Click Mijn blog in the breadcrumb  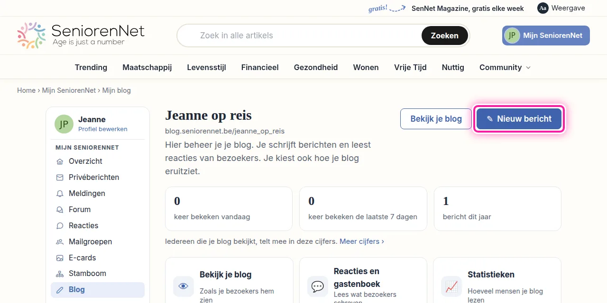pyautogui.click(x=117, y=90)
